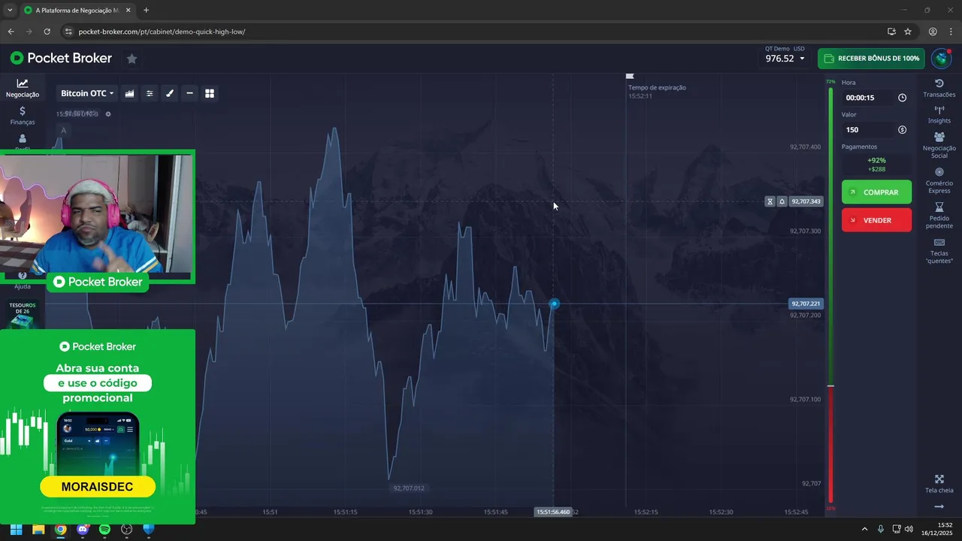Open the user profile avatar

(941, 59)
